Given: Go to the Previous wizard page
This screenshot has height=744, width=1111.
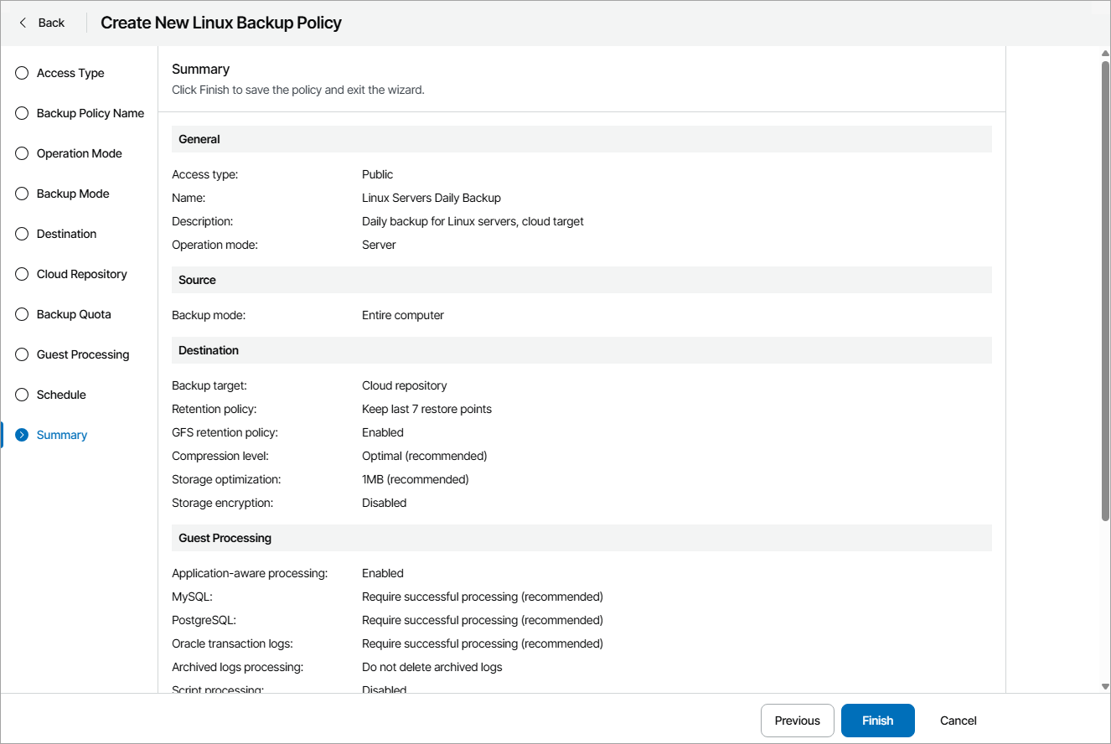Looking at the screenshot, I should [797, 721].
